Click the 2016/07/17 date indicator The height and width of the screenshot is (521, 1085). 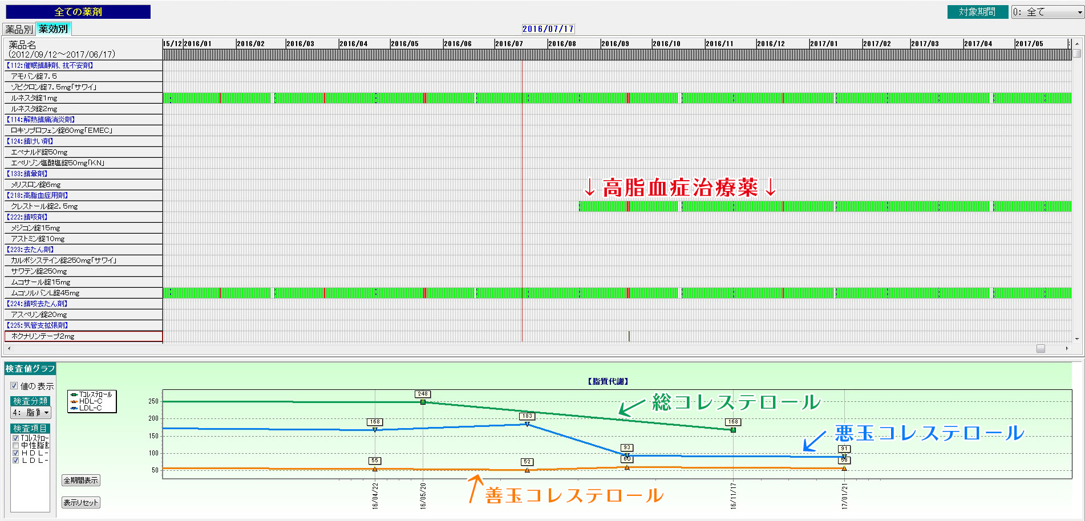548,29
